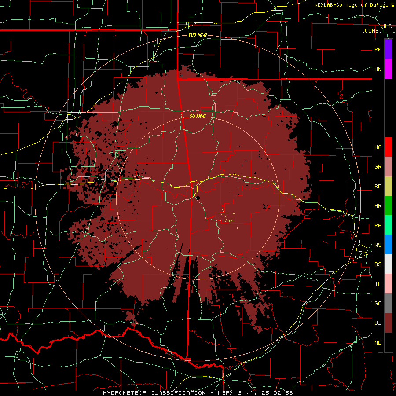Screen dimensions: 396x396
Task: Click the purple RF legend color swatch
Action: pyautogui.click(x=389, y=49)
